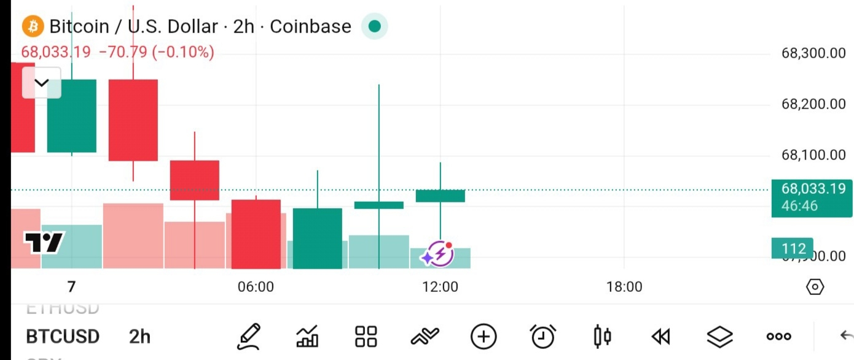Viewport: 854px width, 360px height.
Task: Open chart settings hexagon icon
Action: tap(815, 286)
